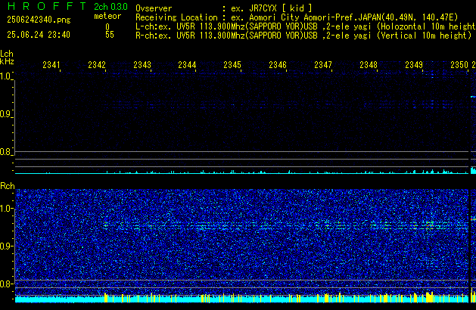476x310 pixels.
Task: Click the Lch 0.8 frequency tick label
Action: (5, 152)
